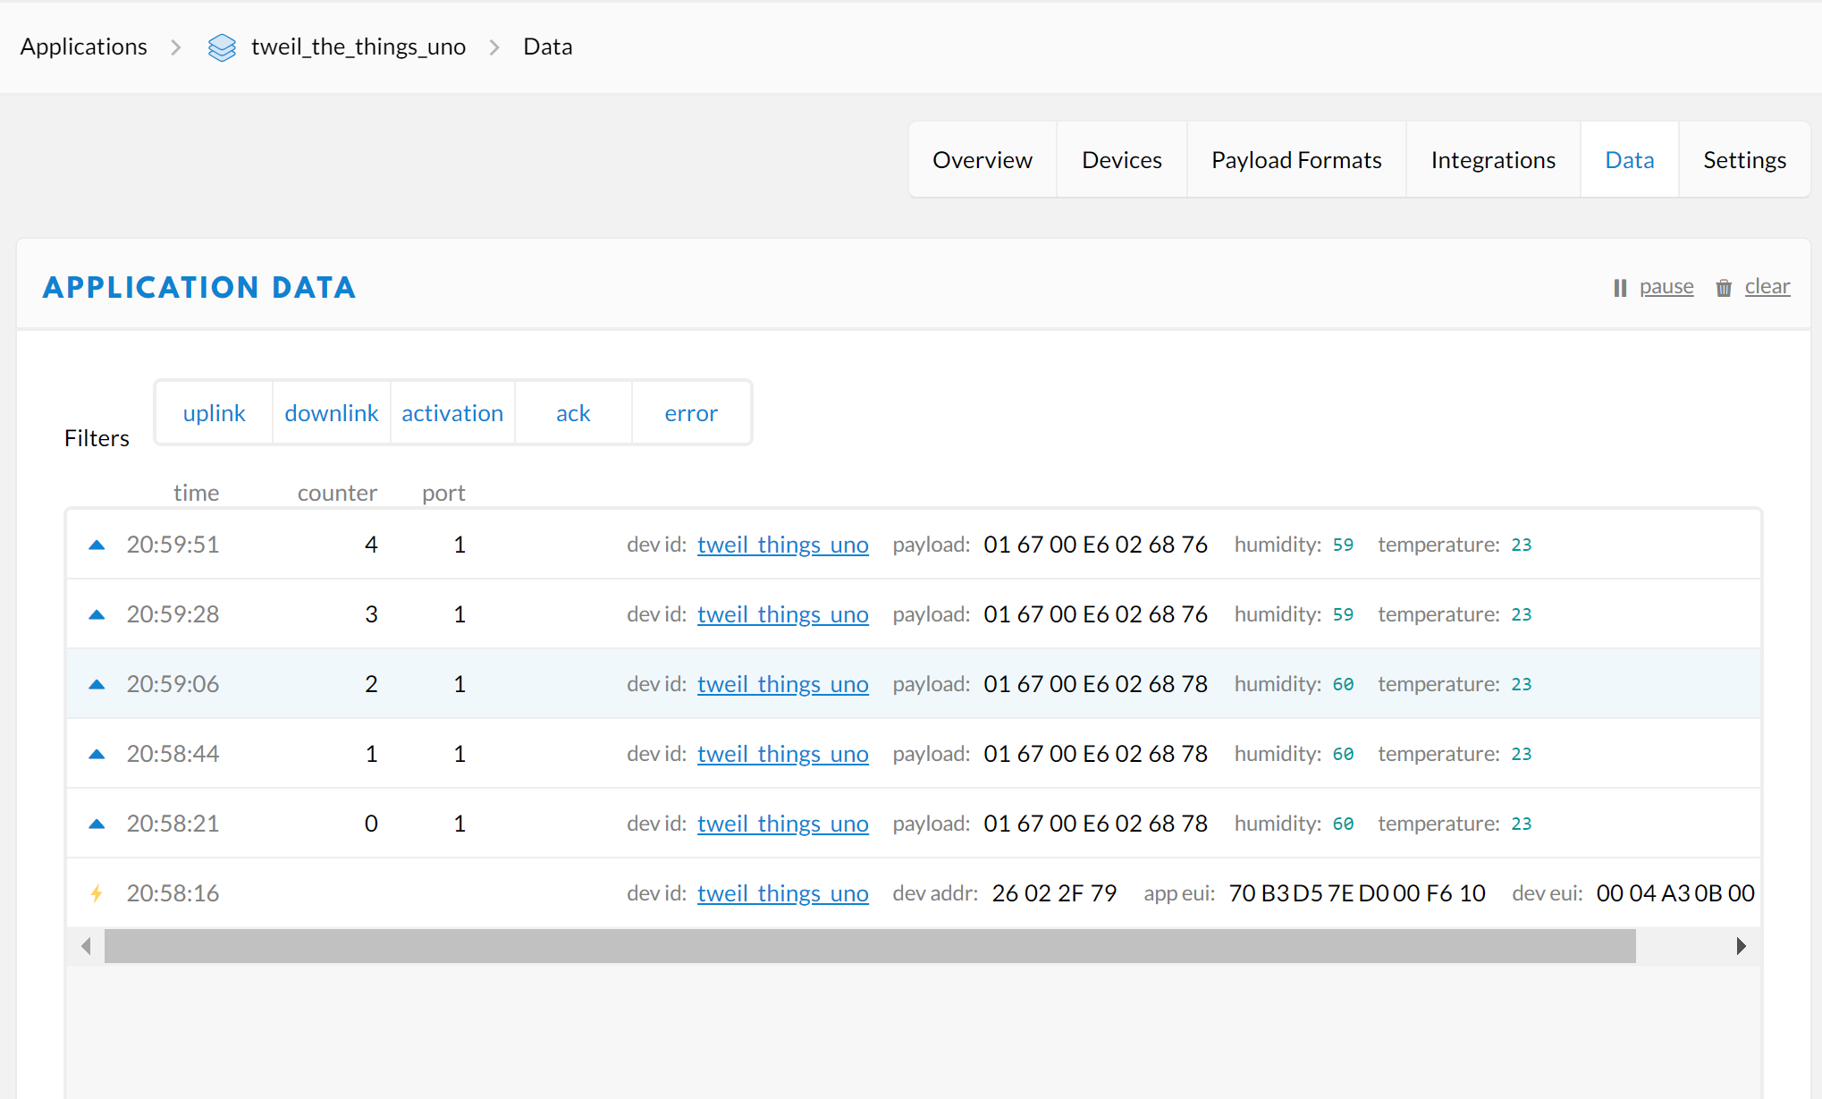Click payload value in 20:58:21 row
This screenshot has width=1822, height=1099.
pos(1095,824)
